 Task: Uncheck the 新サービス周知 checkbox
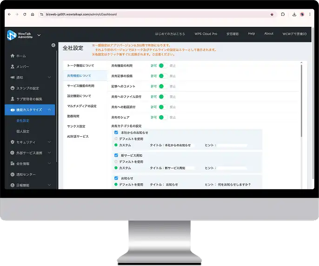tap(116, 155)
